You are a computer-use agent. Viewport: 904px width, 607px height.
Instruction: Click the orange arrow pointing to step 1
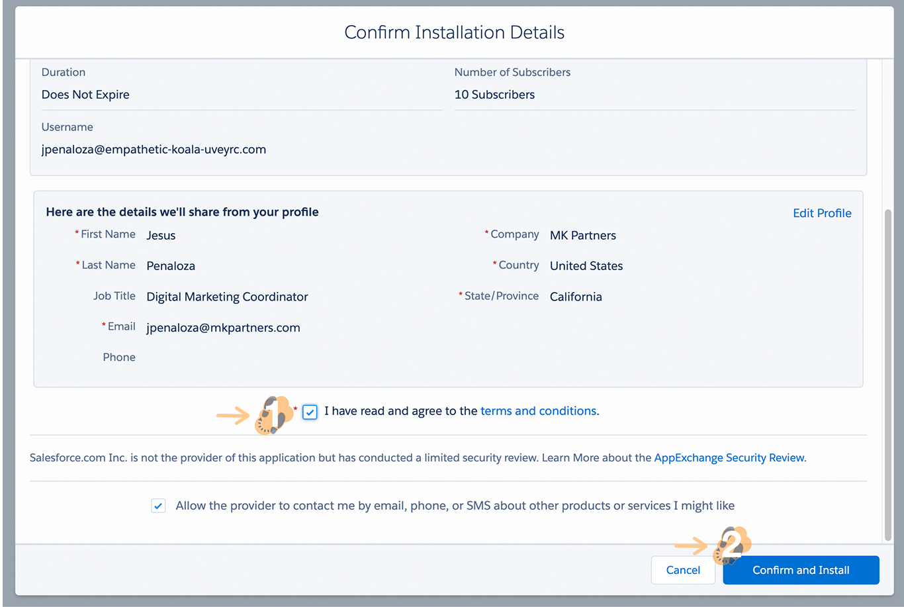(233, 416)
